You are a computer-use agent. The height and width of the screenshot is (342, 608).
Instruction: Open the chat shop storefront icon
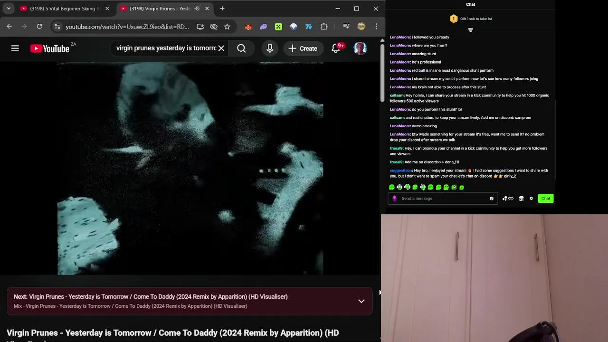pos(521,199)
